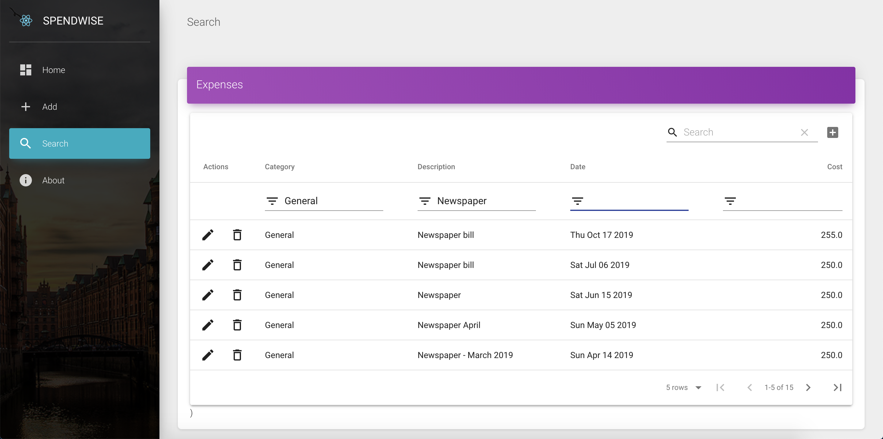Click the add expense plus-box icon
The height and width of the screenshot is (439, 883).
point(832,132)
